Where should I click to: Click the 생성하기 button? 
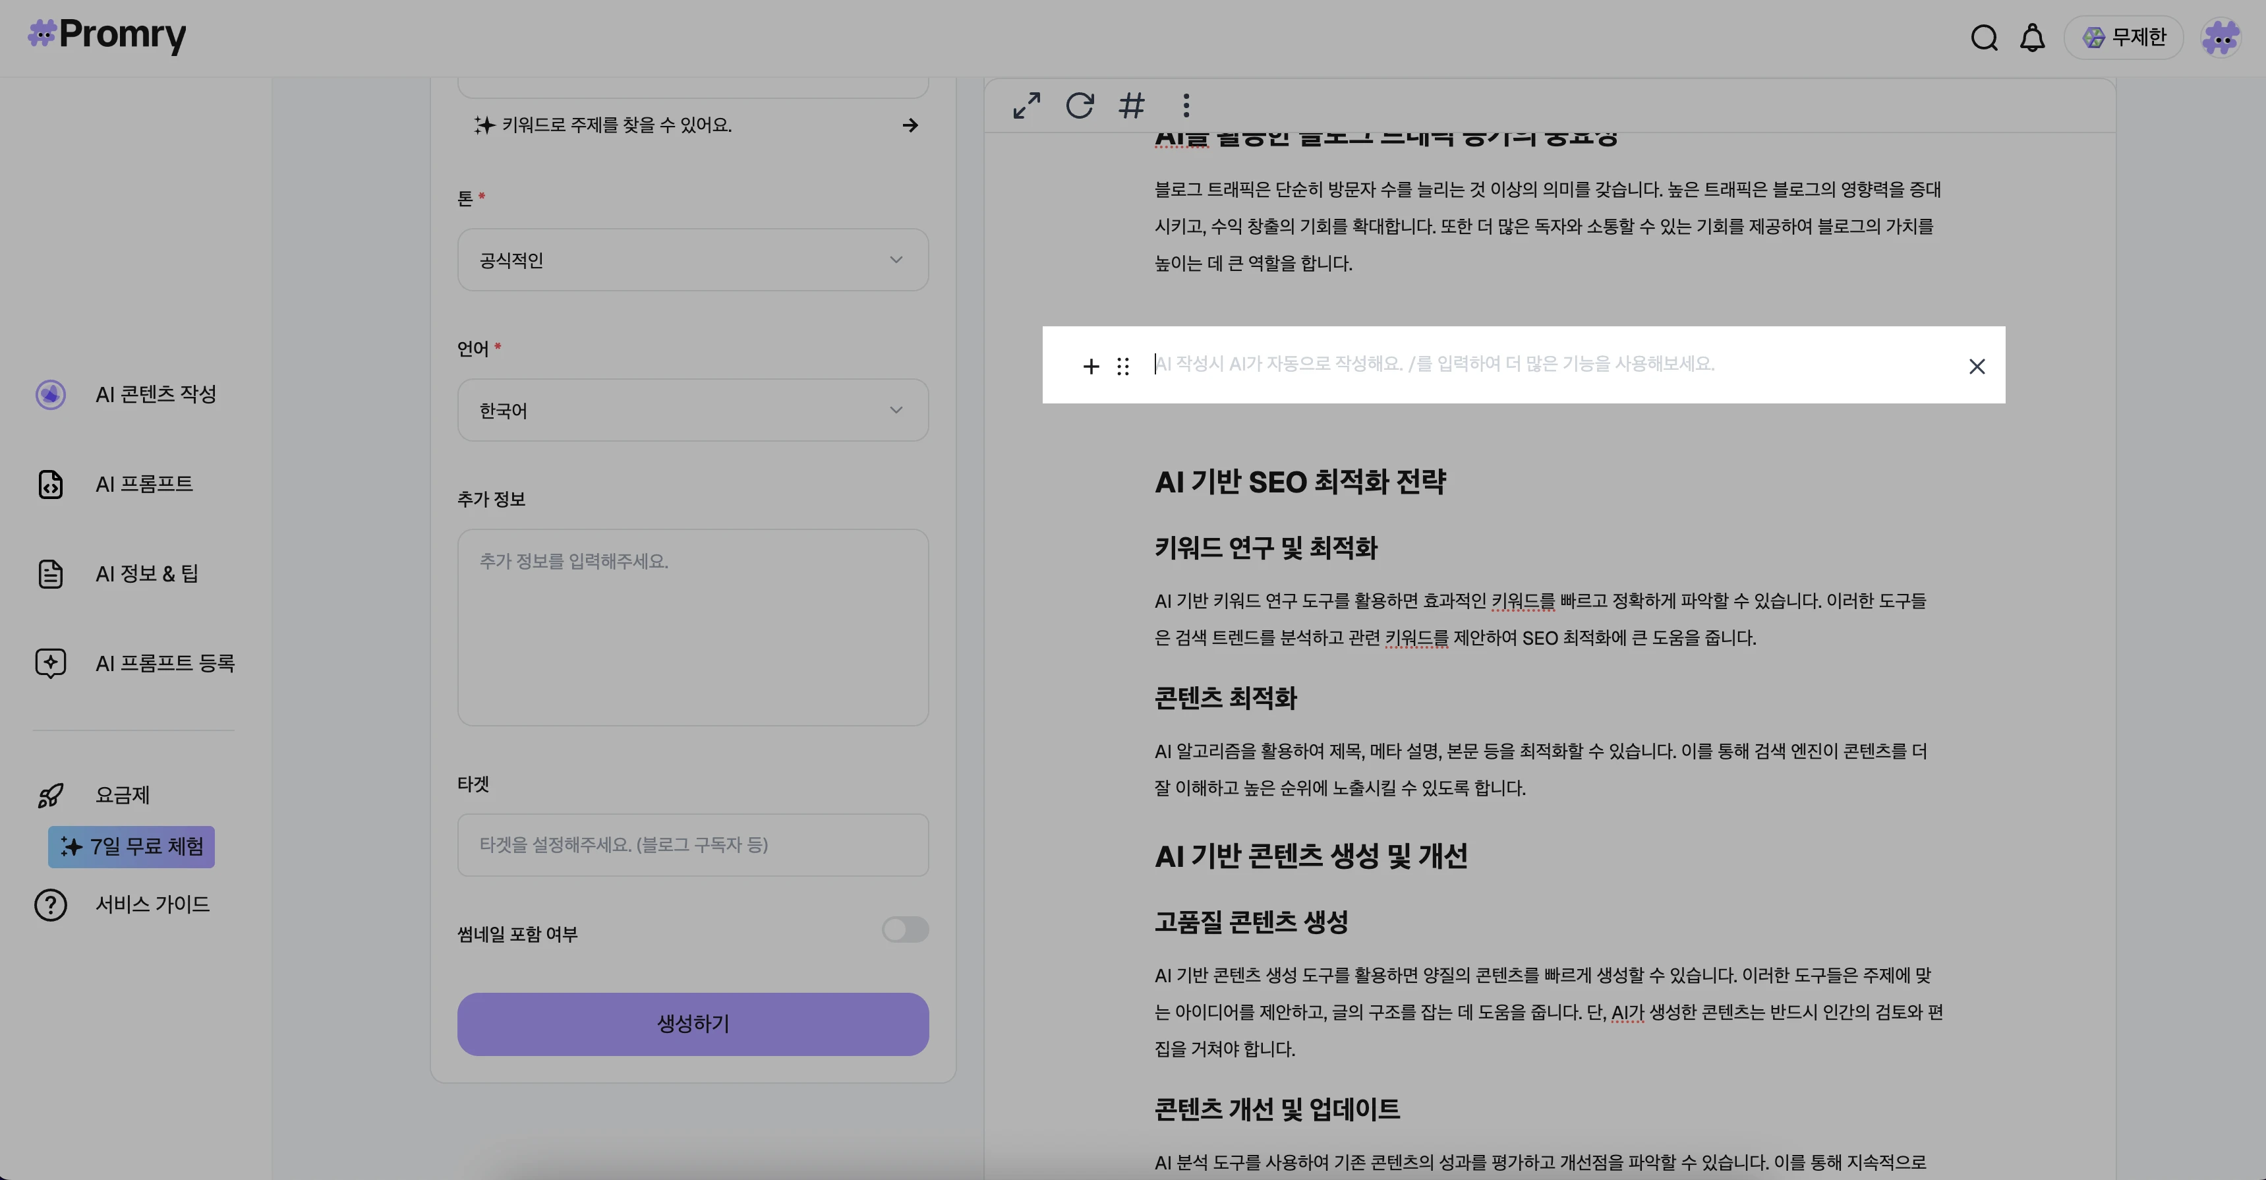point(693,1024)
